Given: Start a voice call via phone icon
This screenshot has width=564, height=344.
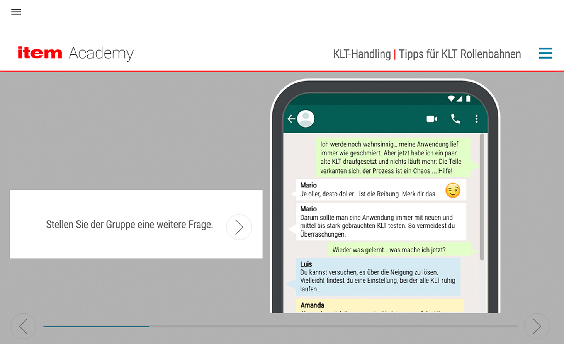Looking at the screenshot, I should (x=456, y=119).
